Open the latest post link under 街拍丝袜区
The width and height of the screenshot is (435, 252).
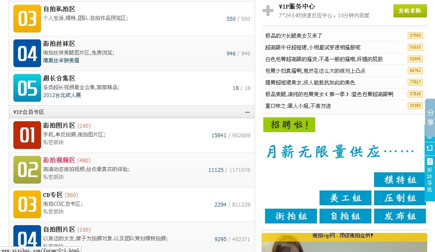click(61, 61)
